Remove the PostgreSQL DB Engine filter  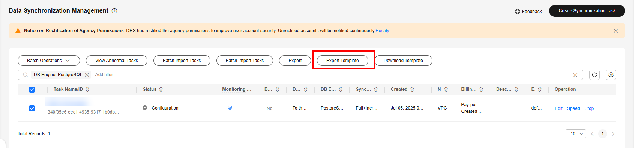(87, 75)
